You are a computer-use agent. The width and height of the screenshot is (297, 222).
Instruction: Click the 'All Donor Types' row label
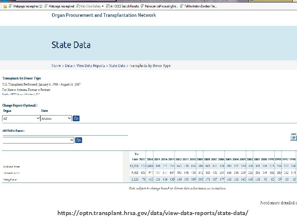pyautogui.click(x=12, y=166)
